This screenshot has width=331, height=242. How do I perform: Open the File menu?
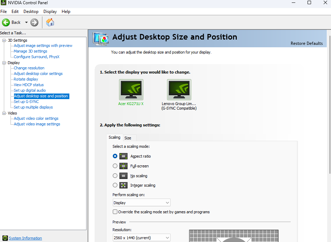4,12
